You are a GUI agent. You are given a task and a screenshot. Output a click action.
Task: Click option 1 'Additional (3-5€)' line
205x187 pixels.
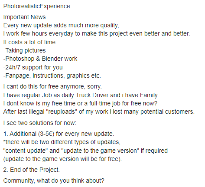tap(59, 134)
